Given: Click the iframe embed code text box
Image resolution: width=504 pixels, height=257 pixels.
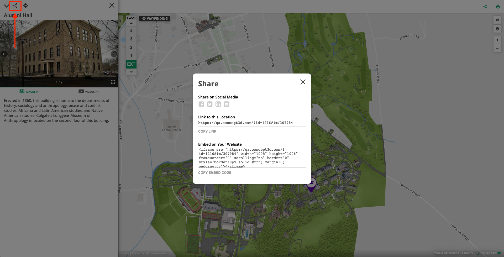Looking at the screenshot, I should coord(252,158).
